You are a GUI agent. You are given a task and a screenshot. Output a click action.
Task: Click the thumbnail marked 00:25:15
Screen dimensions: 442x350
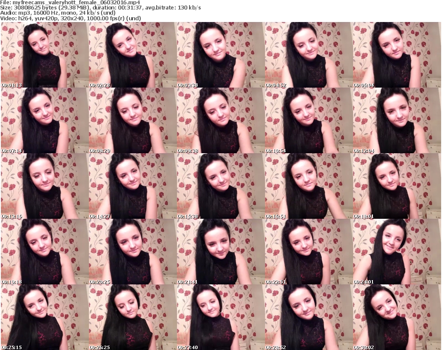point(44,317)
